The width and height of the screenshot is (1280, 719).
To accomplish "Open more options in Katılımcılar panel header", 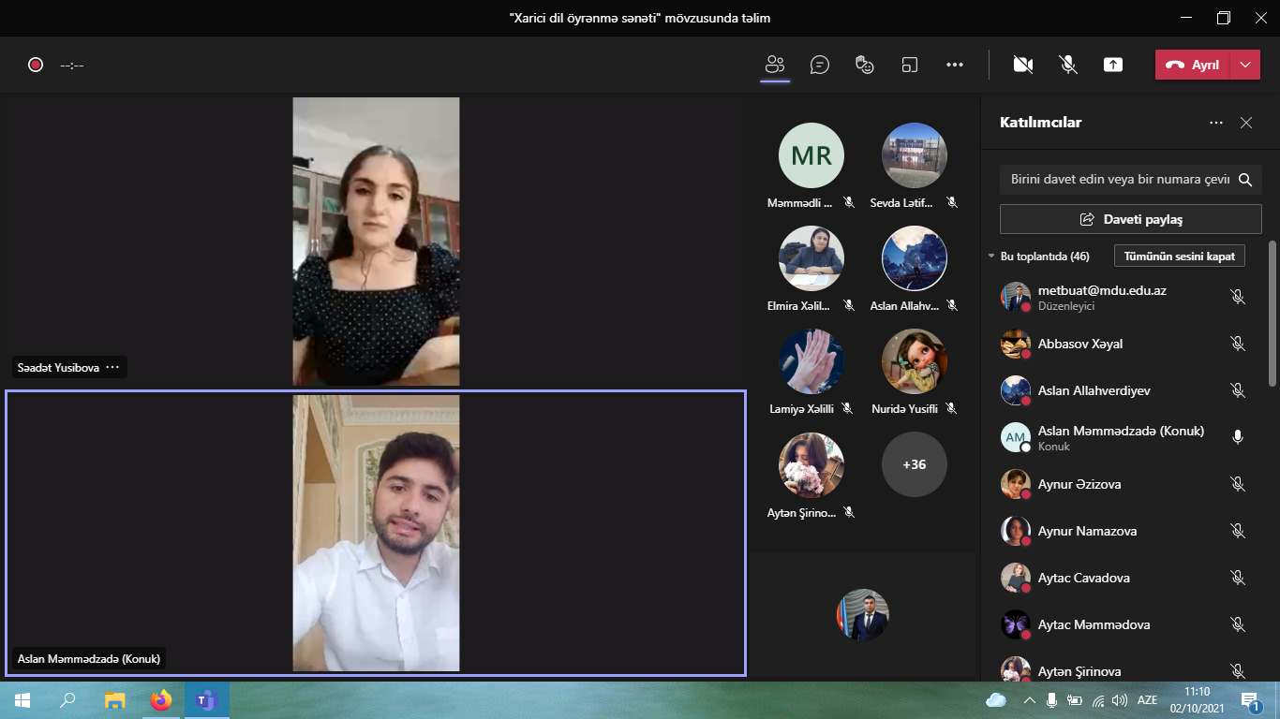I will point(1216,123).
